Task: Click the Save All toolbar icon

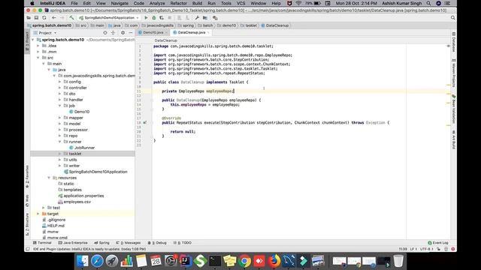Action: tap(36, 18)
